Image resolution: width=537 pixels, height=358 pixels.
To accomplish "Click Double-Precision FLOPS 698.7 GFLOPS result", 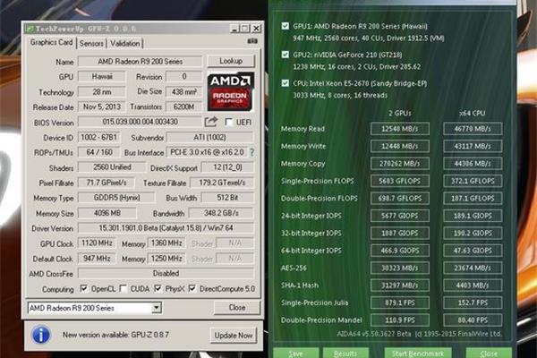I will pos(400,199).
